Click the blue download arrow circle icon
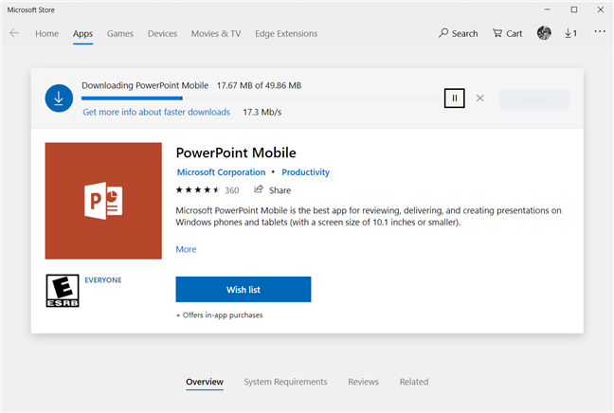The height and width of the screenshot is (413, 614). click(x=59, y=98)
